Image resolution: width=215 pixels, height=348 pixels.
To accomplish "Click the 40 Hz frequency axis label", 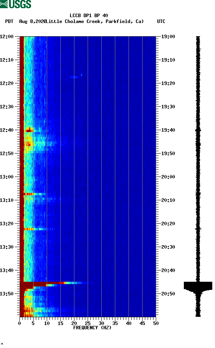I will click(x=129, y=323).
